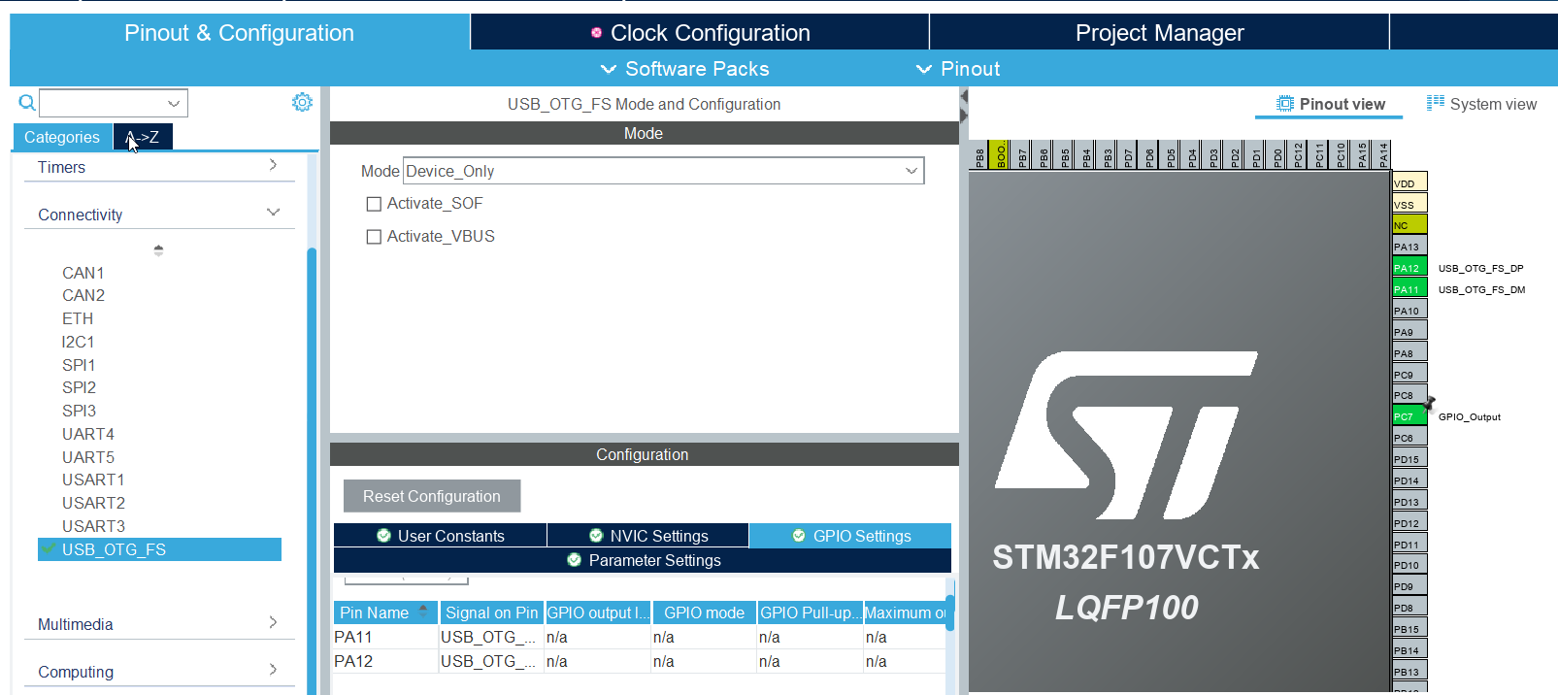The width and height of the screenshot is (1558, 695).
Task: Open the Parameter Settings tab
Action: click(643, 560)
